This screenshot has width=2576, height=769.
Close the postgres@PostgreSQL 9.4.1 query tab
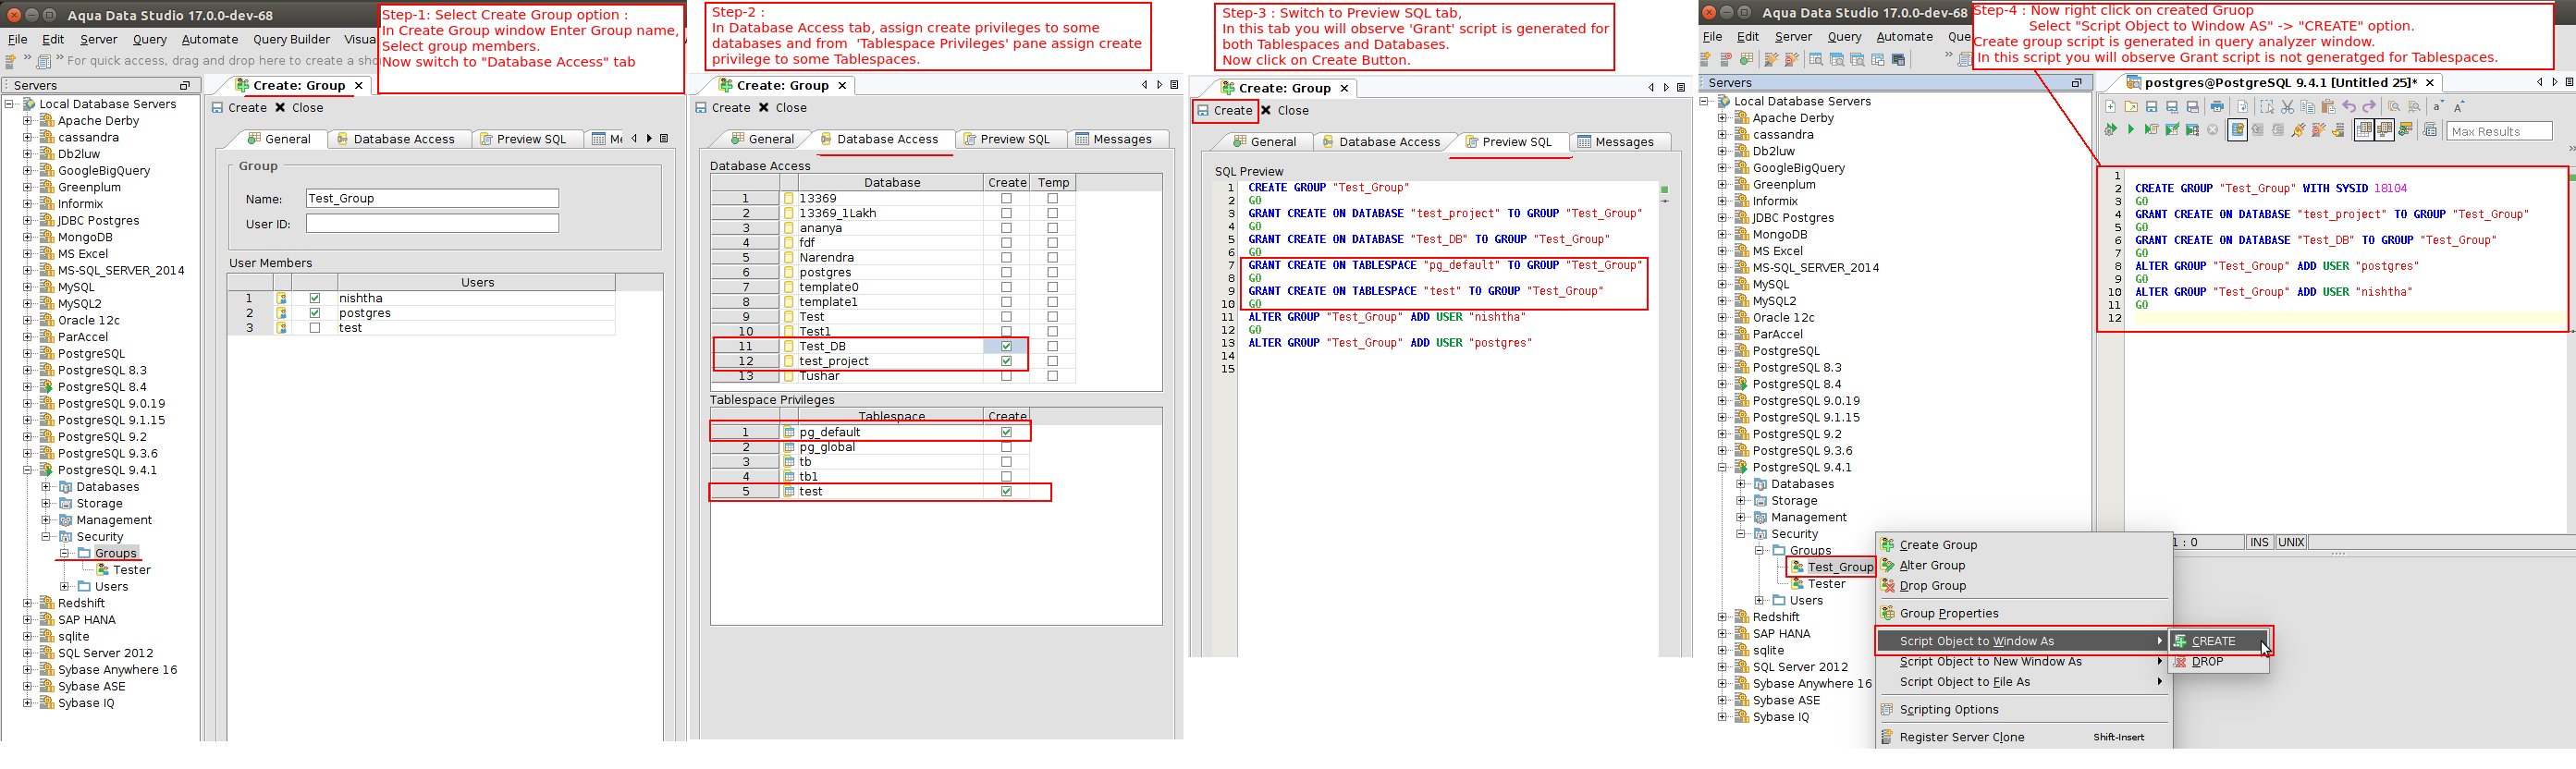coord(2429,83)
